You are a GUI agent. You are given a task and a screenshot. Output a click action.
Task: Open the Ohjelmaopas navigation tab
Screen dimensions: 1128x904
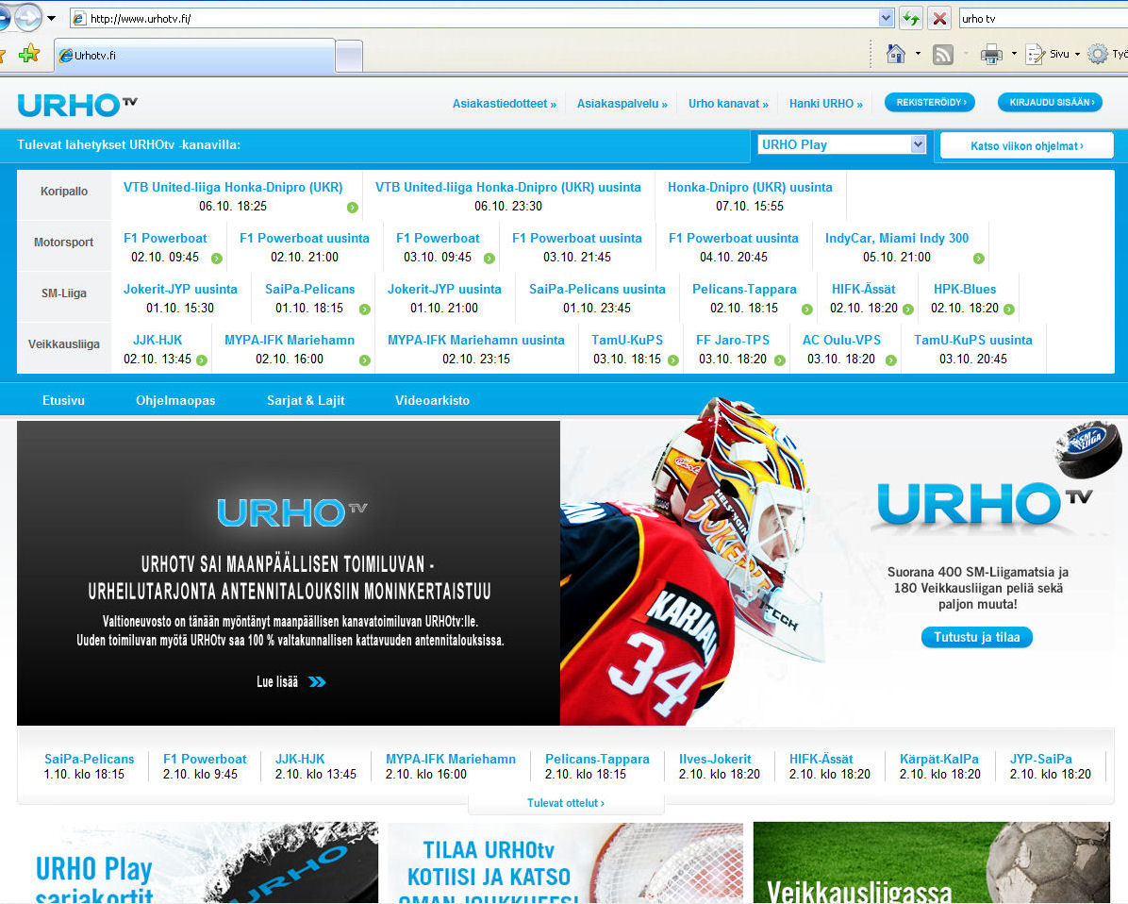point(175,400)
